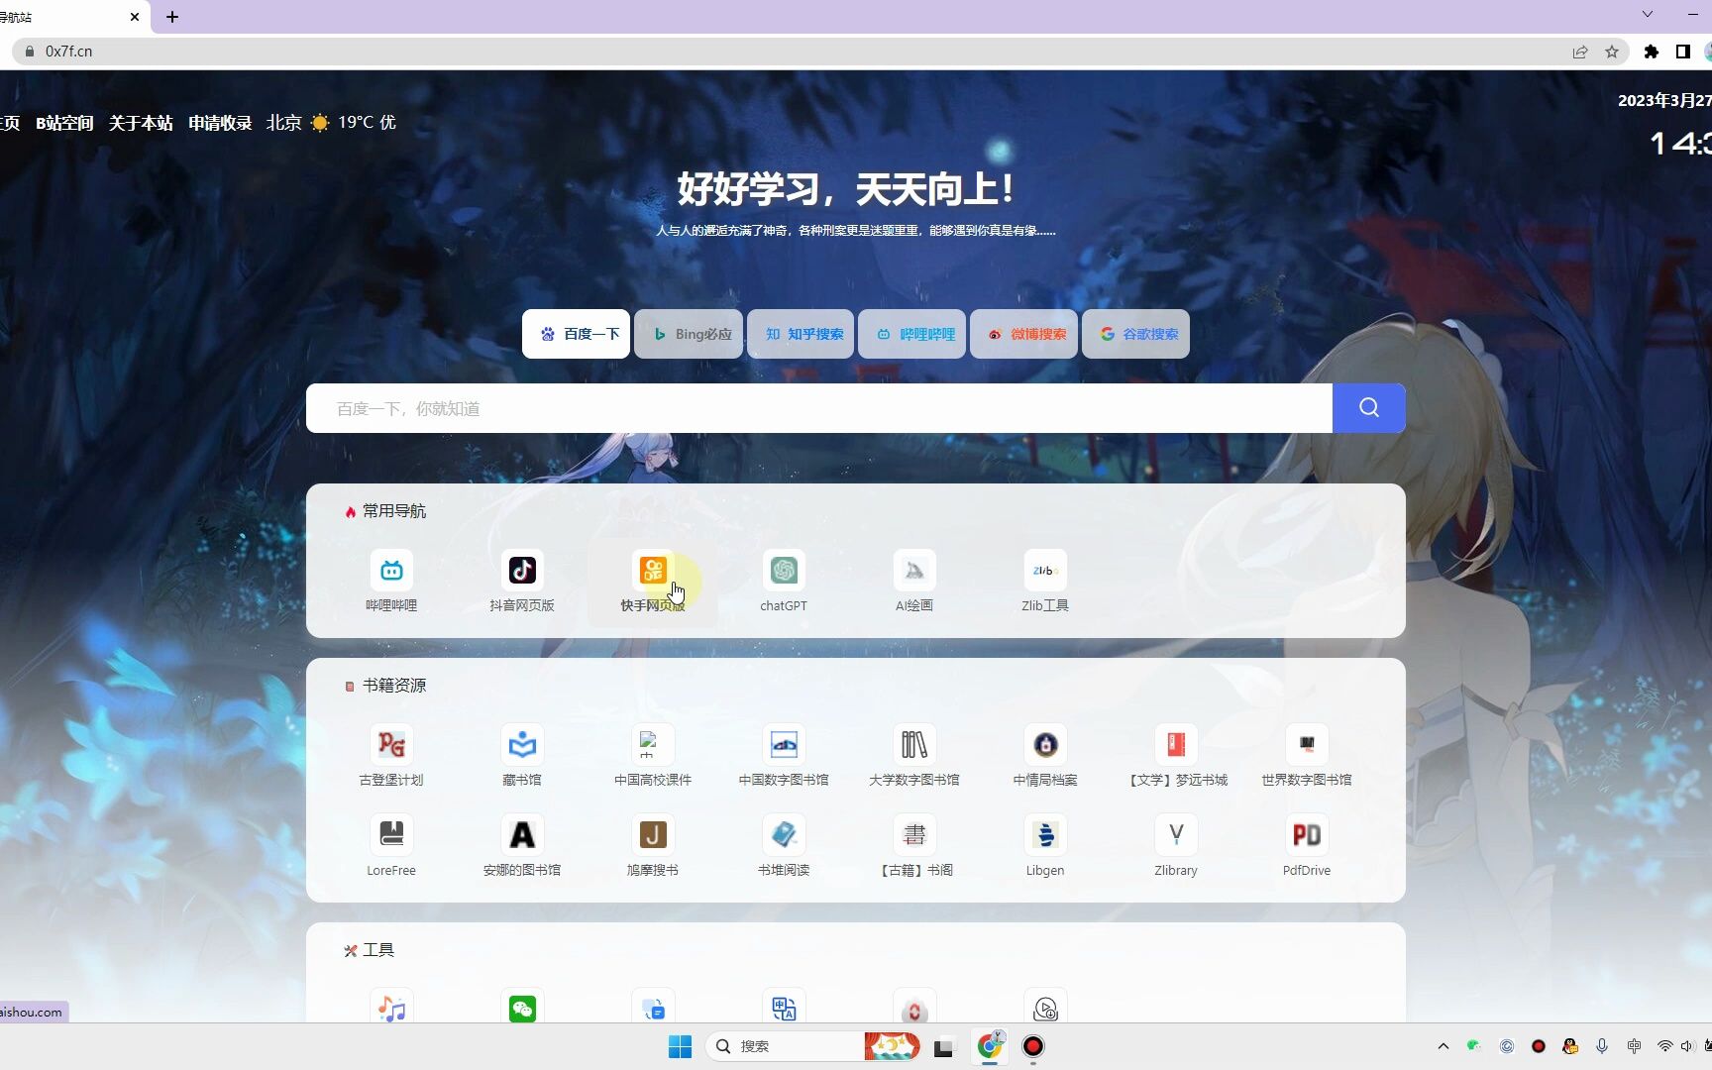Open the browser extensions puzzle icon
The width and height of the screenshot is (1712, 1070).
[1652, 52]
